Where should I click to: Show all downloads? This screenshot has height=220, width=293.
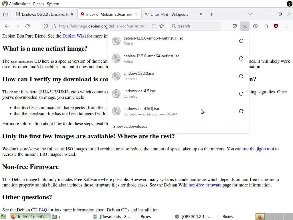point(130,126)
